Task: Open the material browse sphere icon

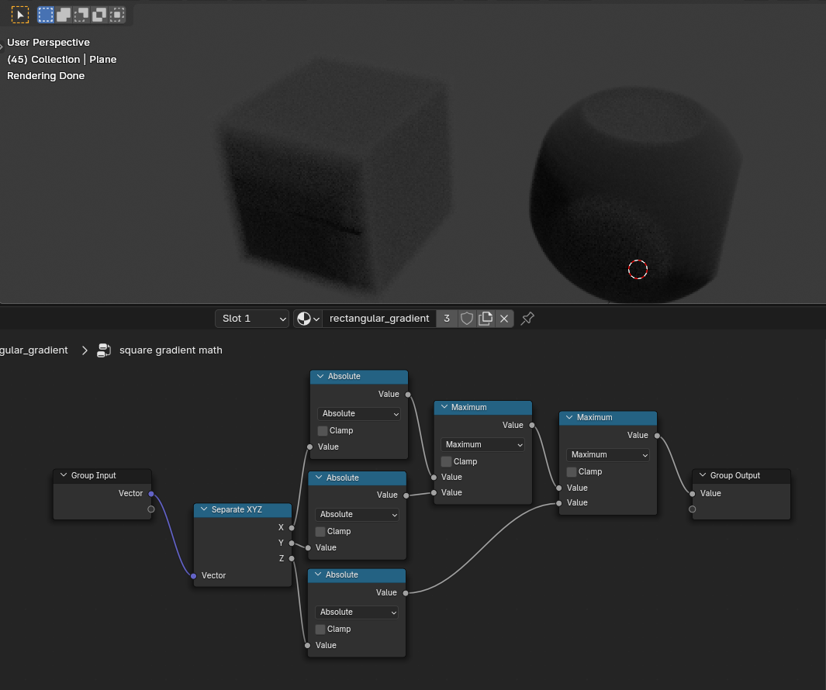Action: [308, 319]
